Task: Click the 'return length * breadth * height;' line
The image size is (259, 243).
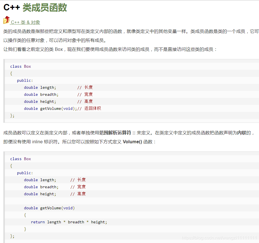Action: click(69, 222)
